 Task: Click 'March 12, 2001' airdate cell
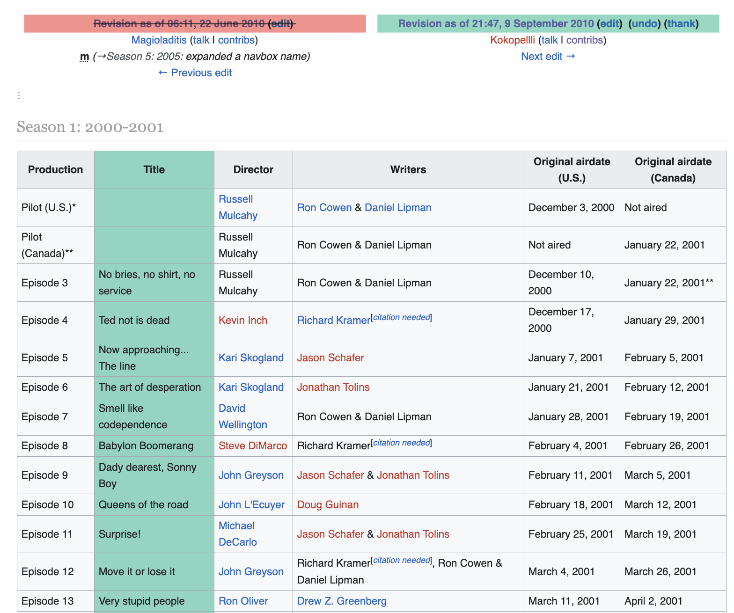tap(673, 505)
